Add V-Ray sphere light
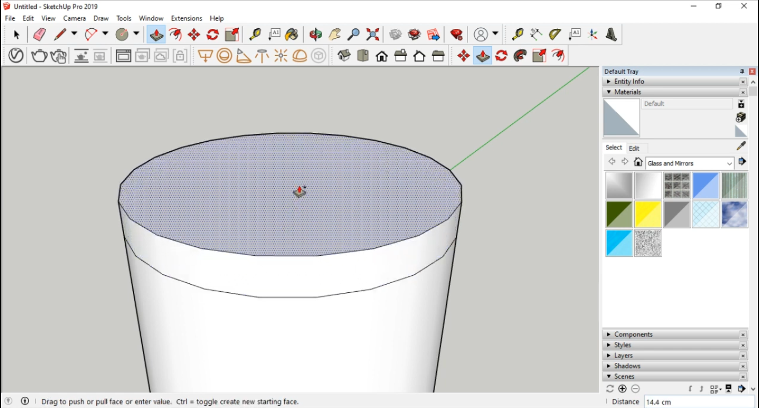This screenshot has width=759, height=408. click(x=224, y=56)
